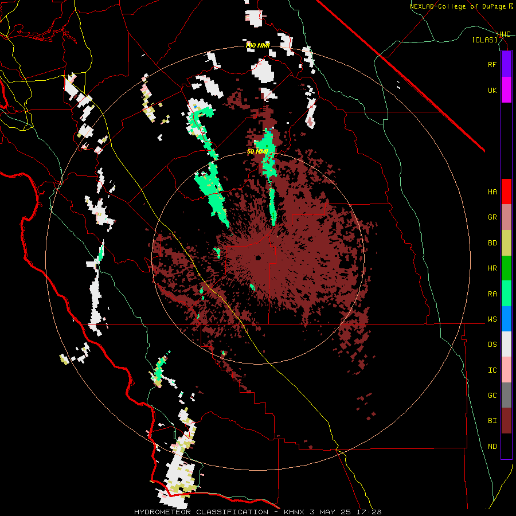Click the RA light-green legend swatch

coord(506,294)
